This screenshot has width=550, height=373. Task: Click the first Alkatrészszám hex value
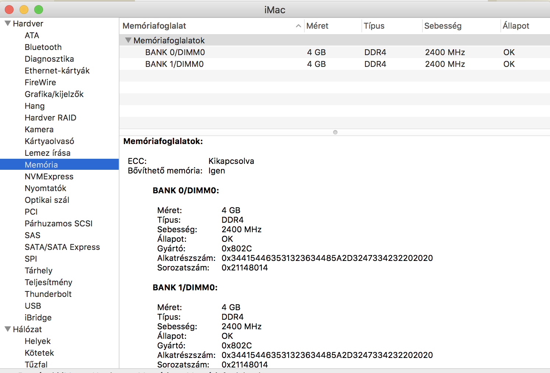(327, 258)
